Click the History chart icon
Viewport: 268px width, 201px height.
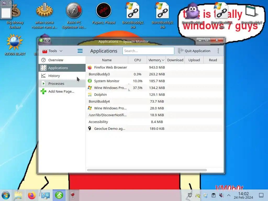[x=43, y=76]
